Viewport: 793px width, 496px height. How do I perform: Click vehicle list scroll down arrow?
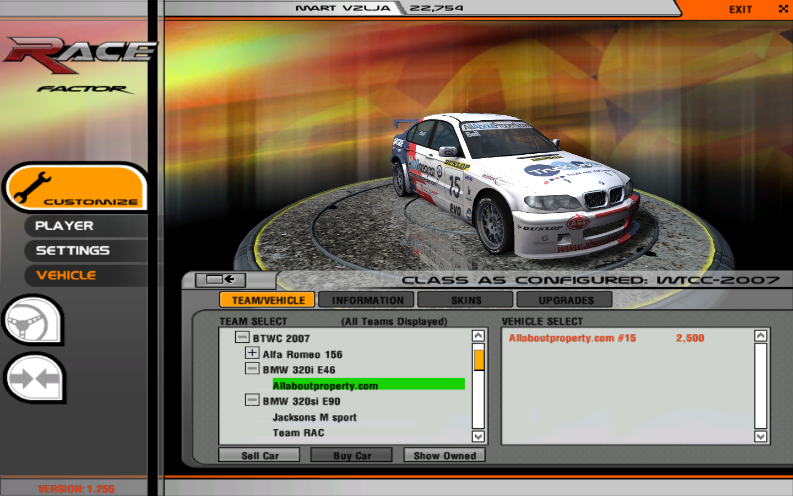(761, 436)
